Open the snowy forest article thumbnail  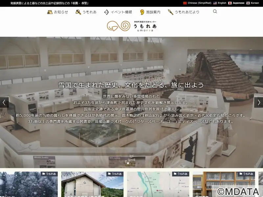(29, 184)
